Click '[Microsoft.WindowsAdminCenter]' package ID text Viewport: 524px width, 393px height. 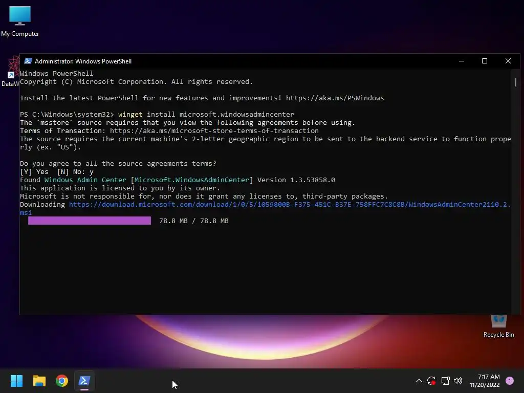192,180
